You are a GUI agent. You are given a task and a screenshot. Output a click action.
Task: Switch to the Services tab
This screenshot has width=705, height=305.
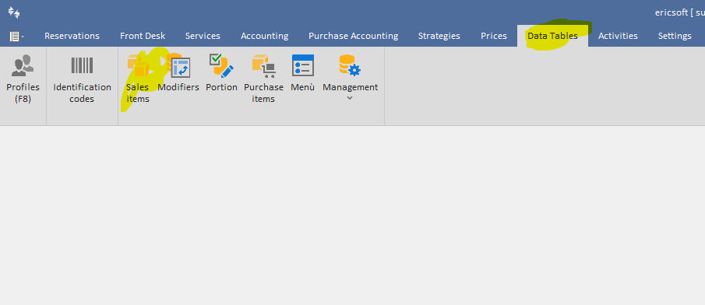tap(203, 36)
